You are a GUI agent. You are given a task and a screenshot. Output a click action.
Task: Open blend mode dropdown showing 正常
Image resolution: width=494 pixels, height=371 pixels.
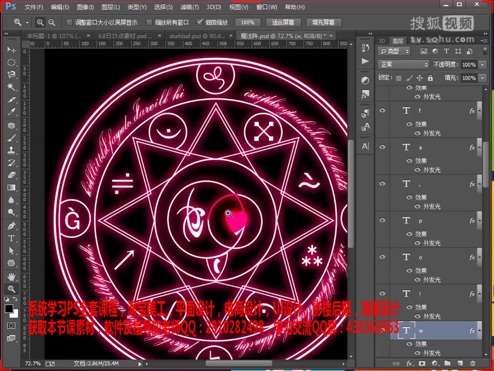tap(403, 65)
